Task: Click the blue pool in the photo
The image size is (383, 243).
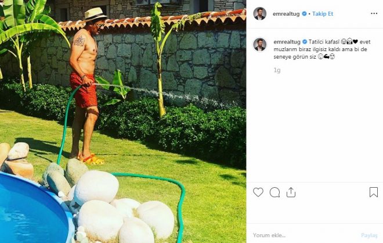Action: pos(29,212)
